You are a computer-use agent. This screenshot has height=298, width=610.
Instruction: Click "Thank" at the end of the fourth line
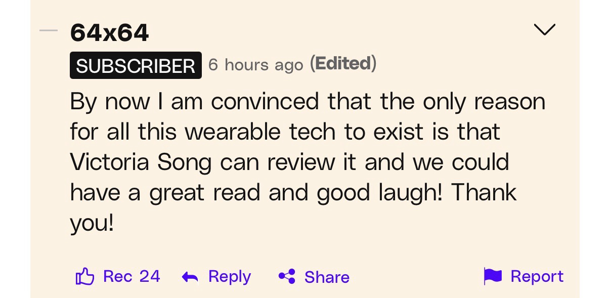484,192
